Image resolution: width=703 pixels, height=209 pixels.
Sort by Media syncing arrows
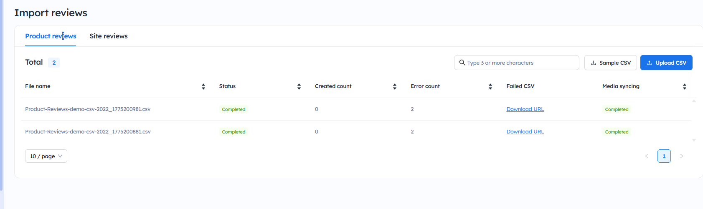(x=684, y=86)
